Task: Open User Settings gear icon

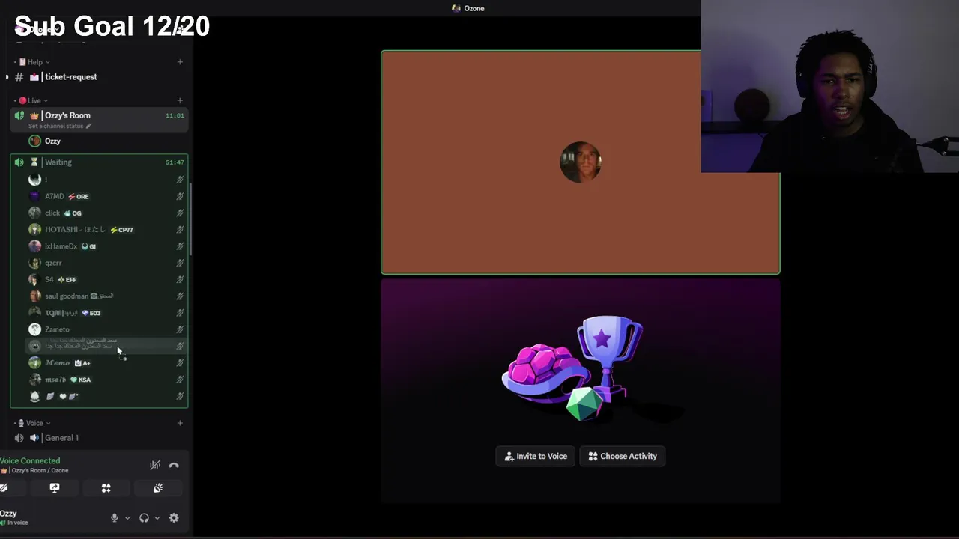Action: click(174, 517)
